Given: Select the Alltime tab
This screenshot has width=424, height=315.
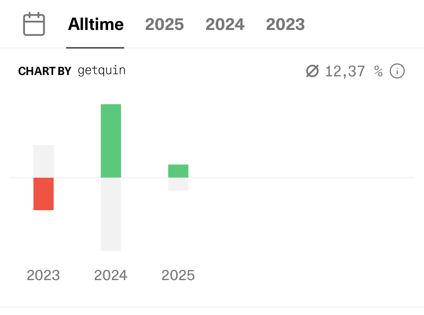Looking at the screenshot, I should point(96,24).
